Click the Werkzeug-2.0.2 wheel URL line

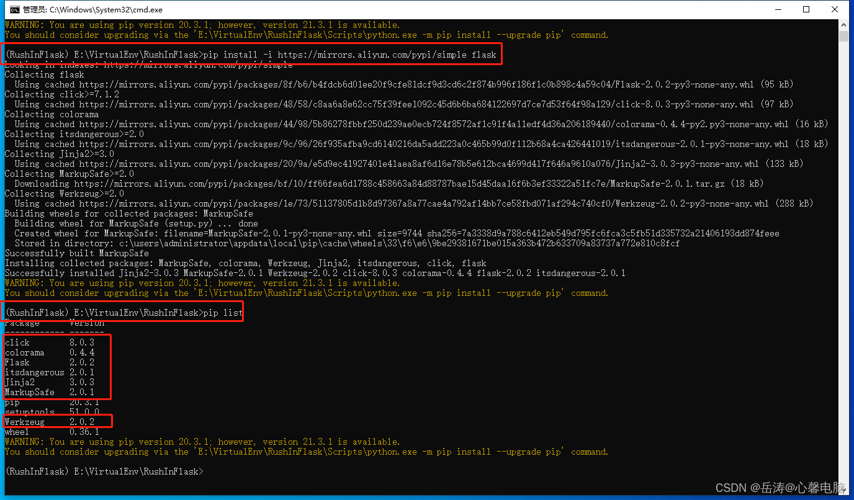click(414, 203)
